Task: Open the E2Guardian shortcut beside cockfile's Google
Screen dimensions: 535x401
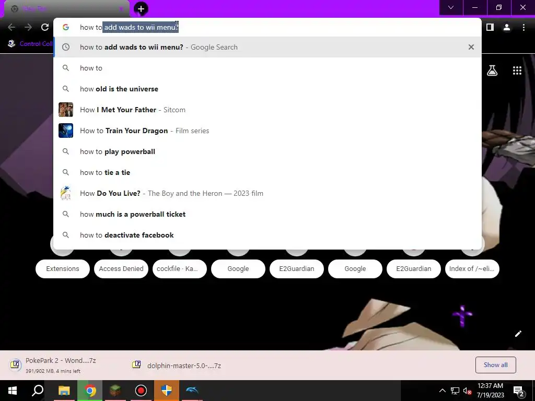Action: (x=297, y=269)
